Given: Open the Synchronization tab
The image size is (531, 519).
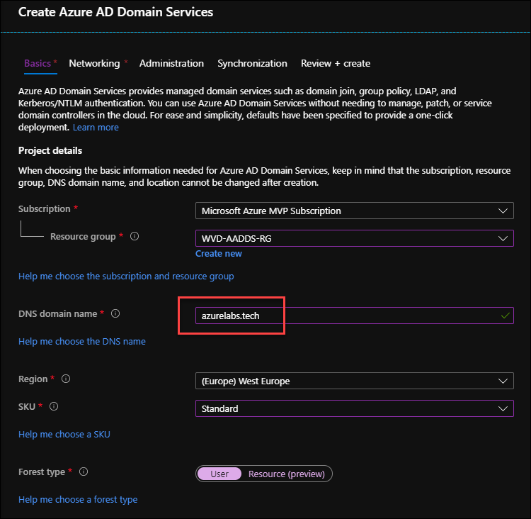Looking at the screenshot, I should coord(252,63).
